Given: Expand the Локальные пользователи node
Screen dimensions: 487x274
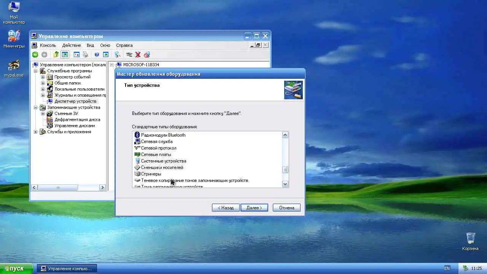Looking at the screenshot, I should point(43,89).
